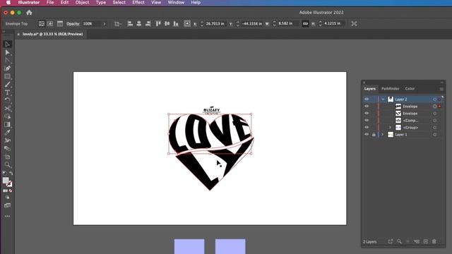Select the Direct Selection tool
Viewport: 452px width, 254px height.
(8, 52)
